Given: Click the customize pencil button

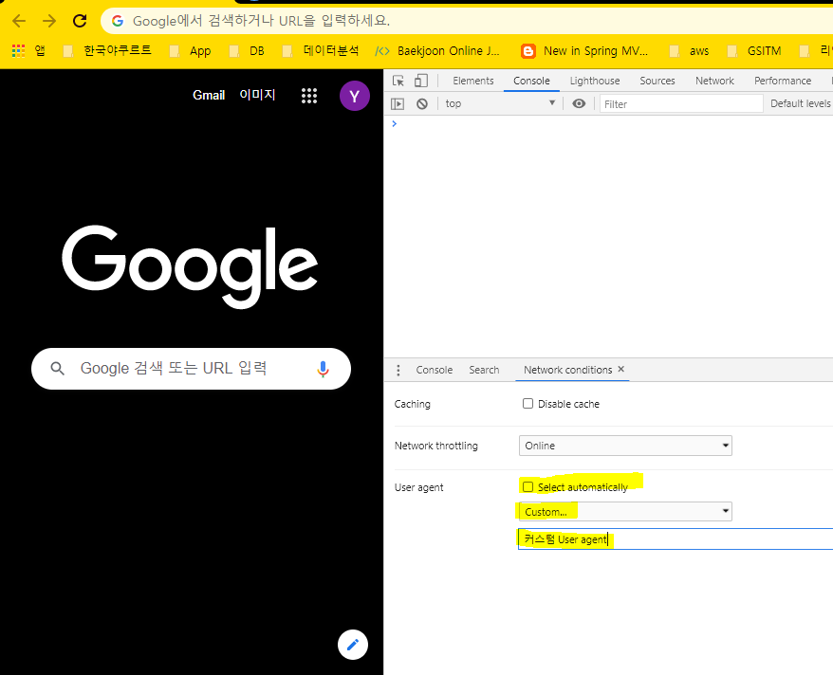Looking at the screenshot, I should (353, 645).
